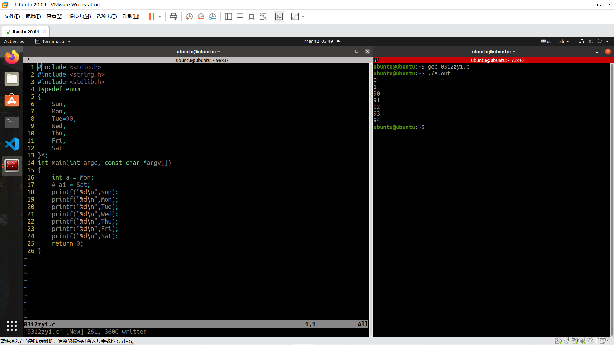Toggle the show sidebar library view icon
614x345 pixels.
pos(228,17)
